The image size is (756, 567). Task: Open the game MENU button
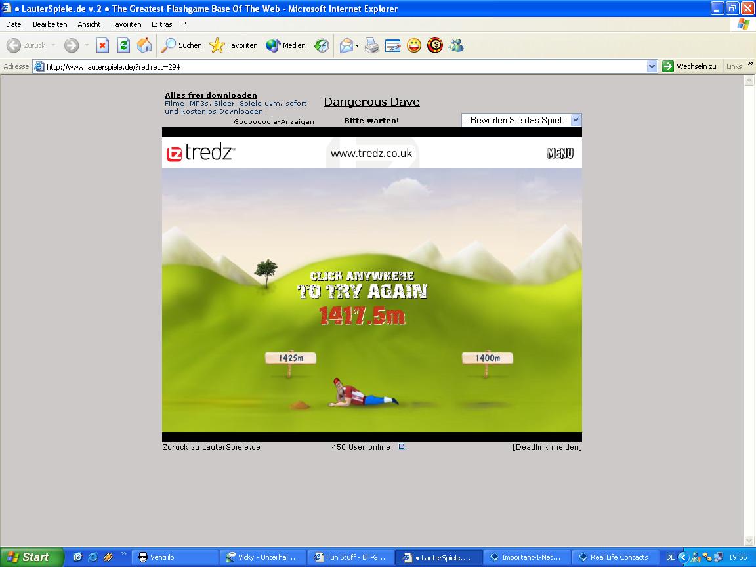click(x=560, y=154)
